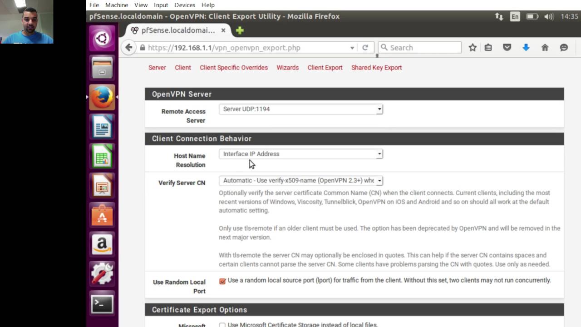The width and height of the screenshot is (581, 327).
Task: Launch LibreOffice Impress from dock
Action: [102, 186]
